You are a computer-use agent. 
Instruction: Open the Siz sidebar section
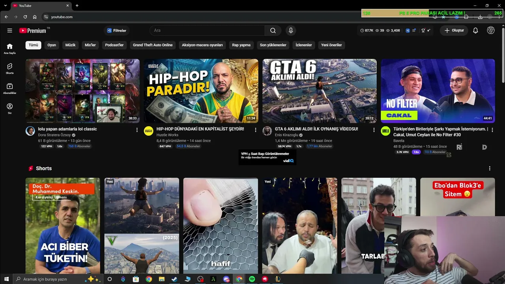coord(9,108)
